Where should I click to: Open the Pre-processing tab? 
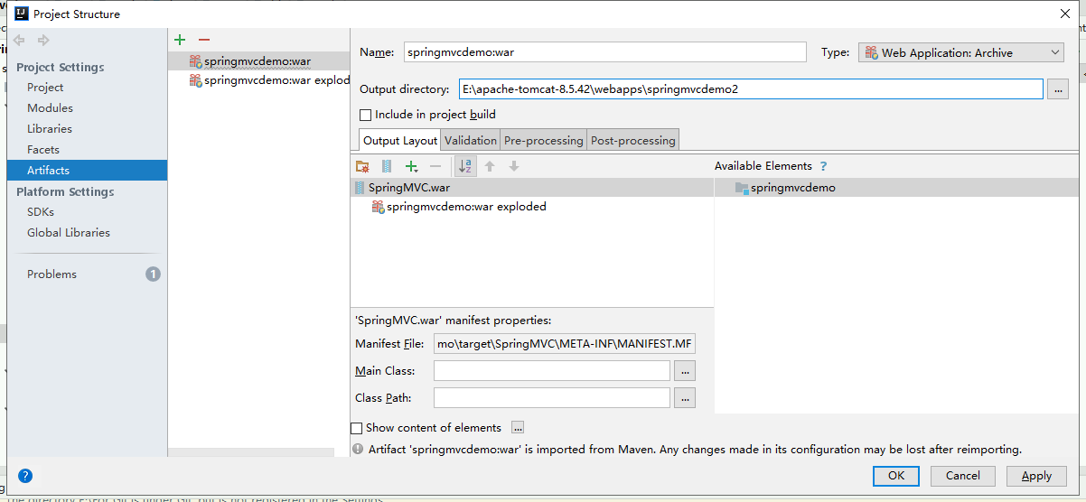544,140
